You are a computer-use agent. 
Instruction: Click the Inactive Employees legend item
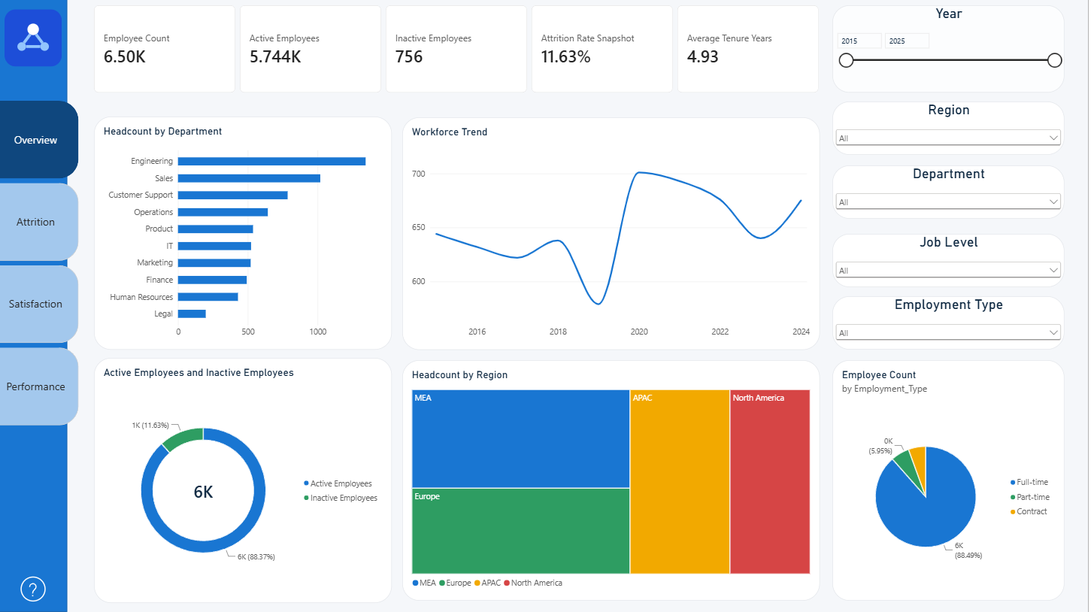pos(340,498)
